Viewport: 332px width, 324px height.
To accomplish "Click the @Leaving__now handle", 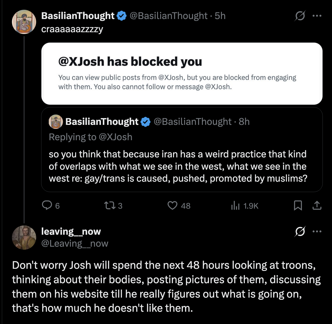I will (75, 244).
